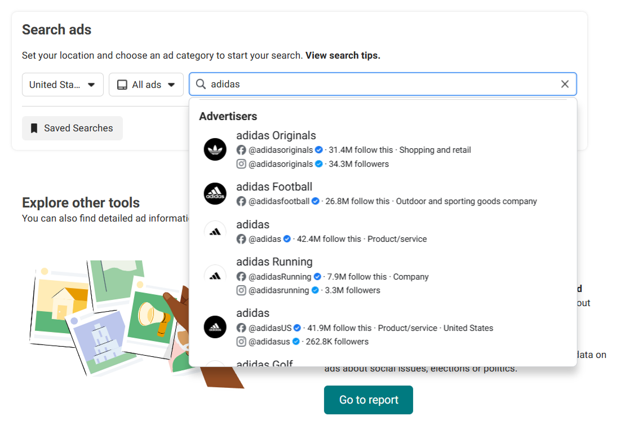Click verified badge next to @adidas handle

(287, 238)
